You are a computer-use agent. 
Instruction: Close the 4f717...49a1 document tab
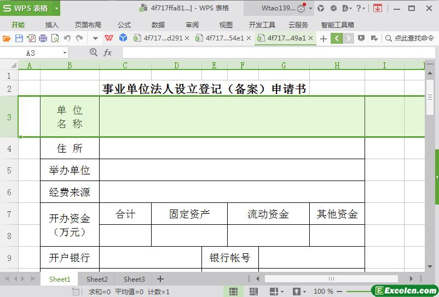click(310, 38)
